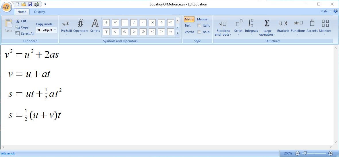
Task: Click the Select All button
Action: [x=25, y=34]
